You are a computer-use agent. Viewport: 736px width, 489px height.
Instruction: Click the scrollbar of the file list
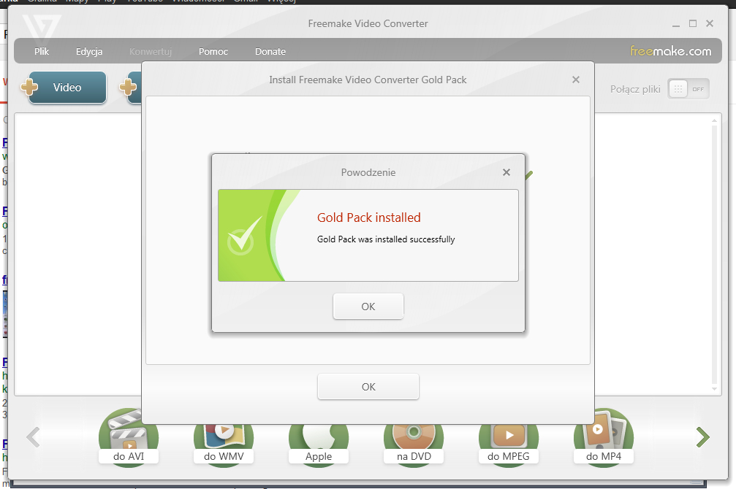714,254
